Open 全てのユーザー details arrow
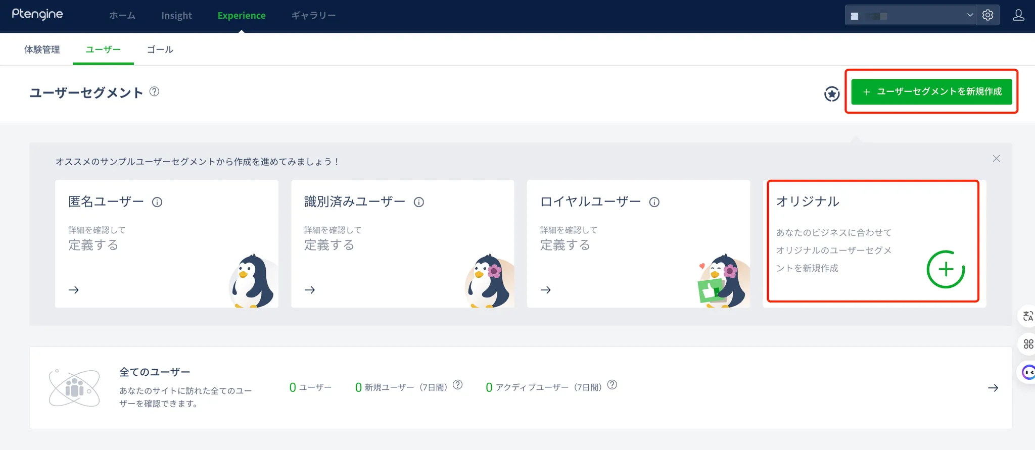 [993, 388]
